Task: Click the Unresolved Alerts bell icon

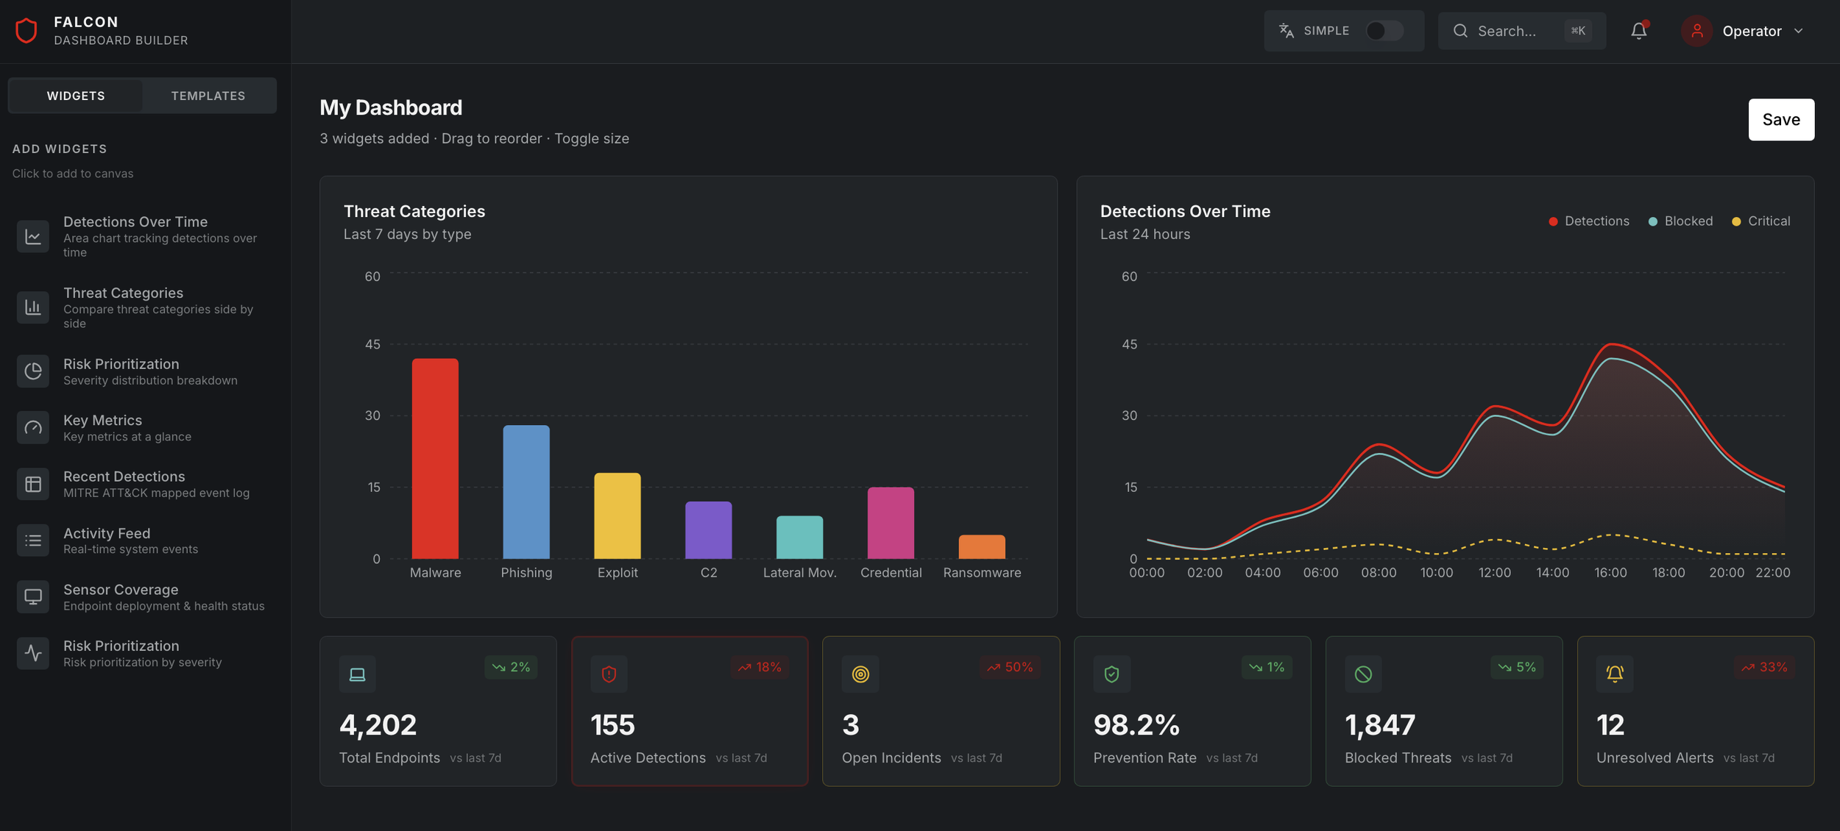Action: (1614, 674)
